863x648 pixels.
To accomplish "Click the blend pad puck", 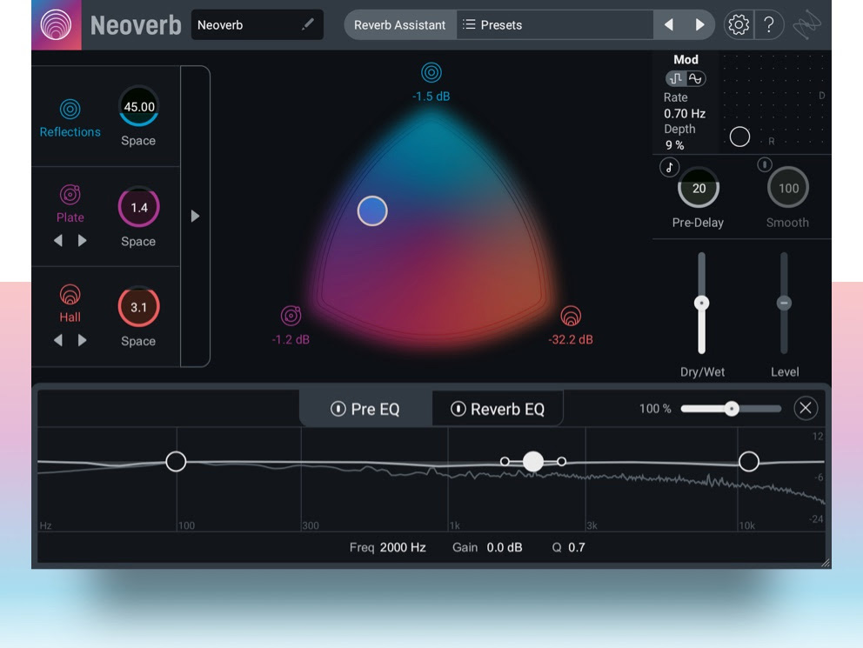I will click(x=372, y=210).
